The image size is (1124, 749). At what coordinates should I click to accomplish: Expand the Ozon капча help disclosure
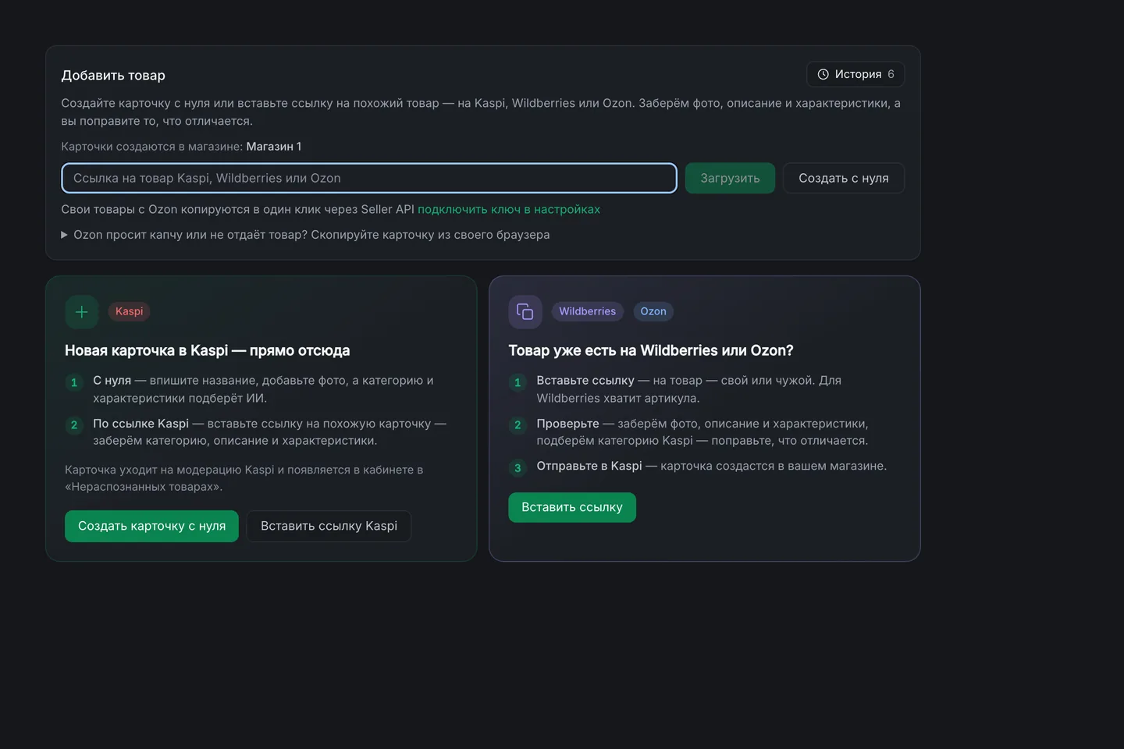tap(305, 235)
